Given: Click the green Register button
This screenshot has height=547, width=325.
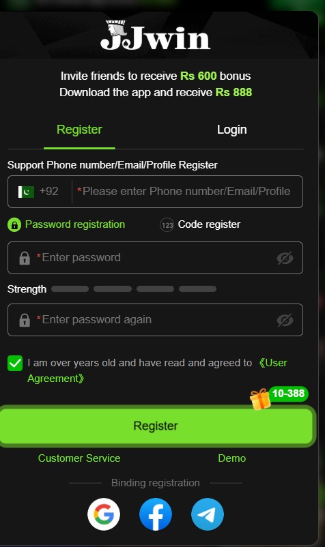Looking at the screenshot, I should [x=156, y=426].
